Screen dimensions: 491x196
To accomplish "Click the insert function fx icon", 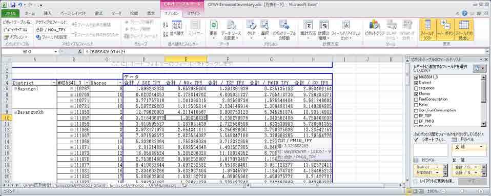I will (x=80, y=51).
